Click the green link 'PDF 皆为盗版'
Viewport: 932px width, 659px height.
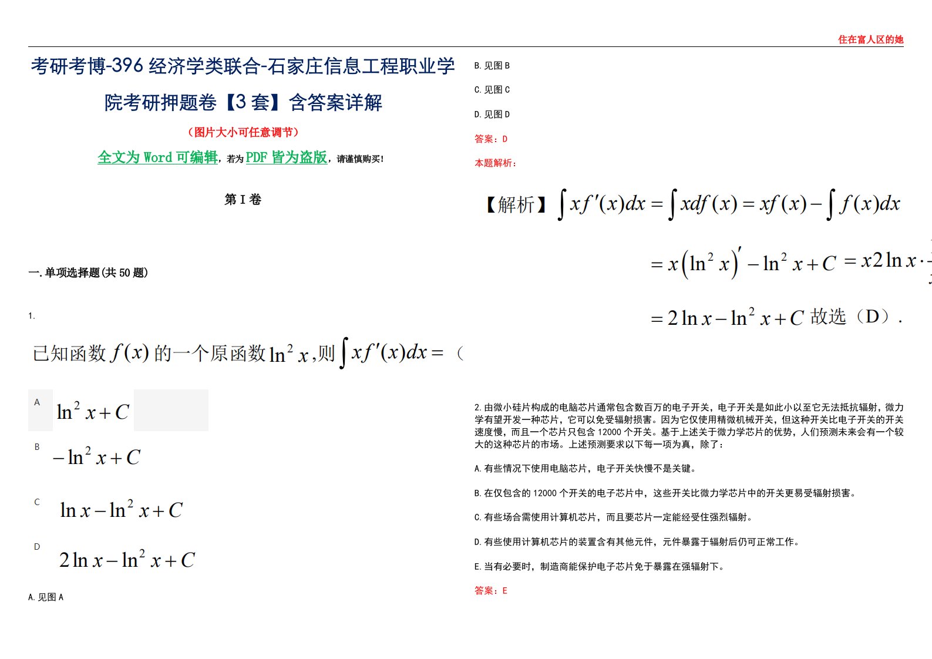click(287, 157)
